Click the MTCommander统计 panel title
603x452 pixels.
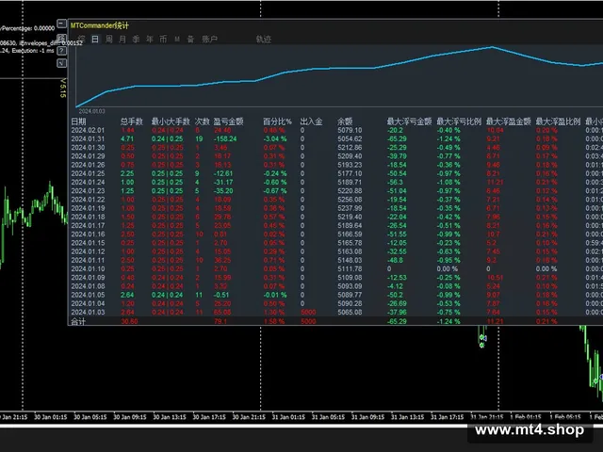pos(100,25)
